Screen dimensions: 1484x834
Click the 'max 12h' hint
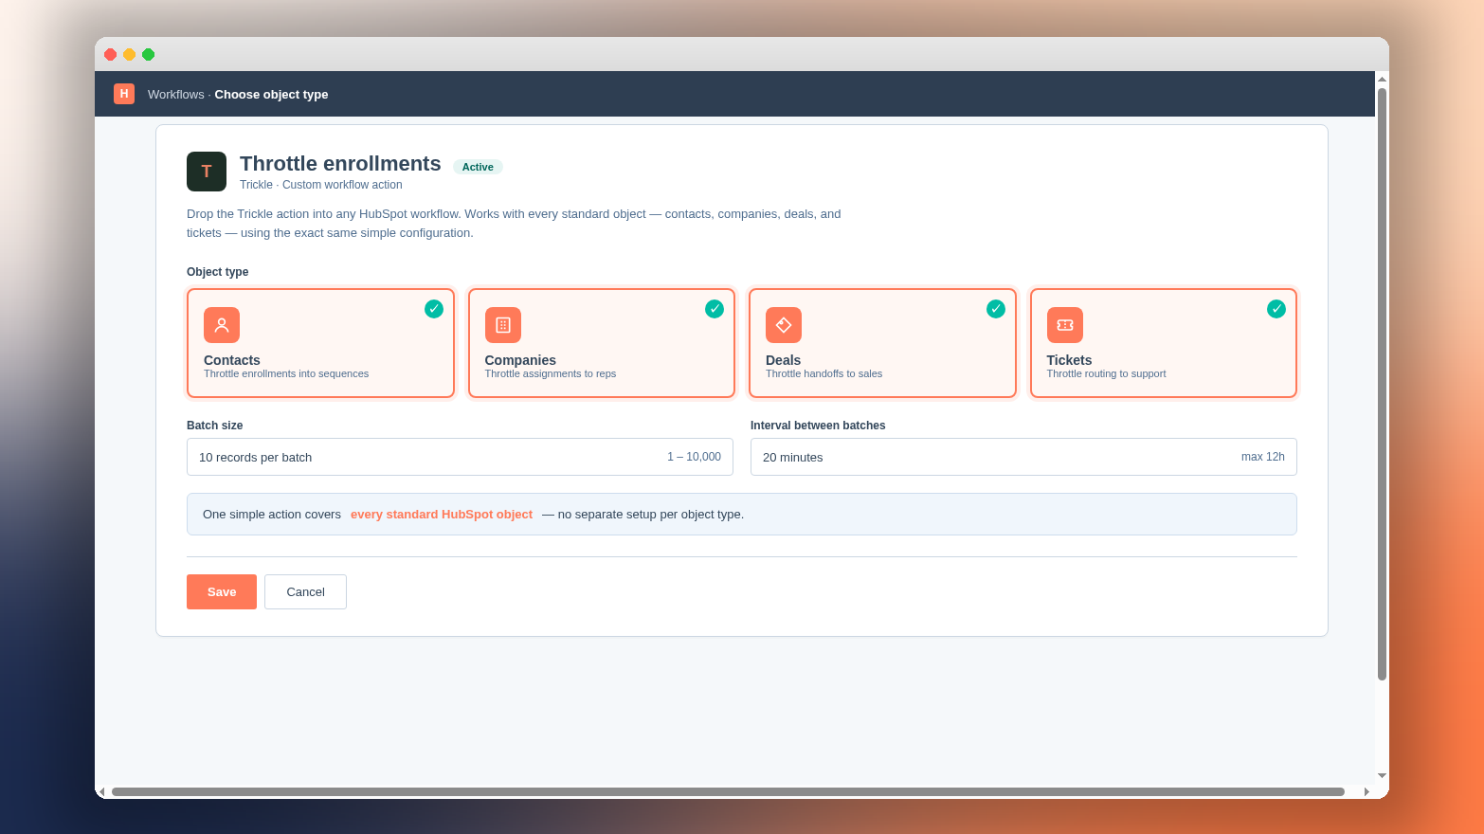click(x=1263, y=457)
